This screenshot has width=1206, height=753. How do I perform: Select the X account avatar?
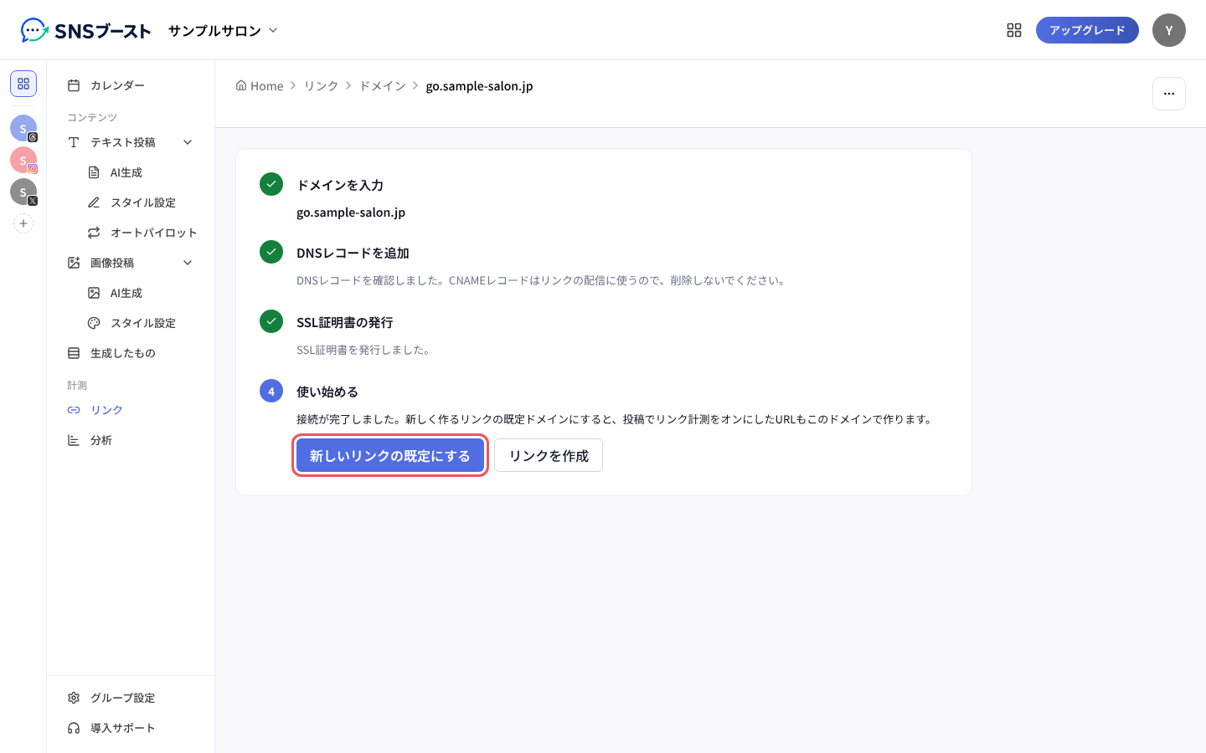pos(23,192)
